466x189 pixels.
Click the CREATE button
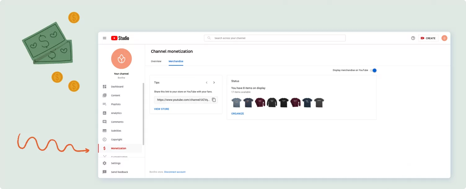pyautogui.click(x=428, y=38)
